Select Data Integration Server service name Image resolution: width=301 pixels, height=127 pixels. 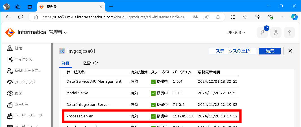pyautogui.click(x=88, y=104)
